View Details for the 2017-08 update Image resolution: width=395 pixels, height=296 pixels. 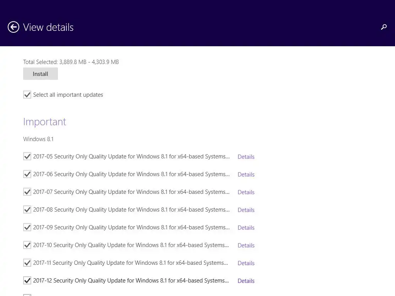pos(246,210)
